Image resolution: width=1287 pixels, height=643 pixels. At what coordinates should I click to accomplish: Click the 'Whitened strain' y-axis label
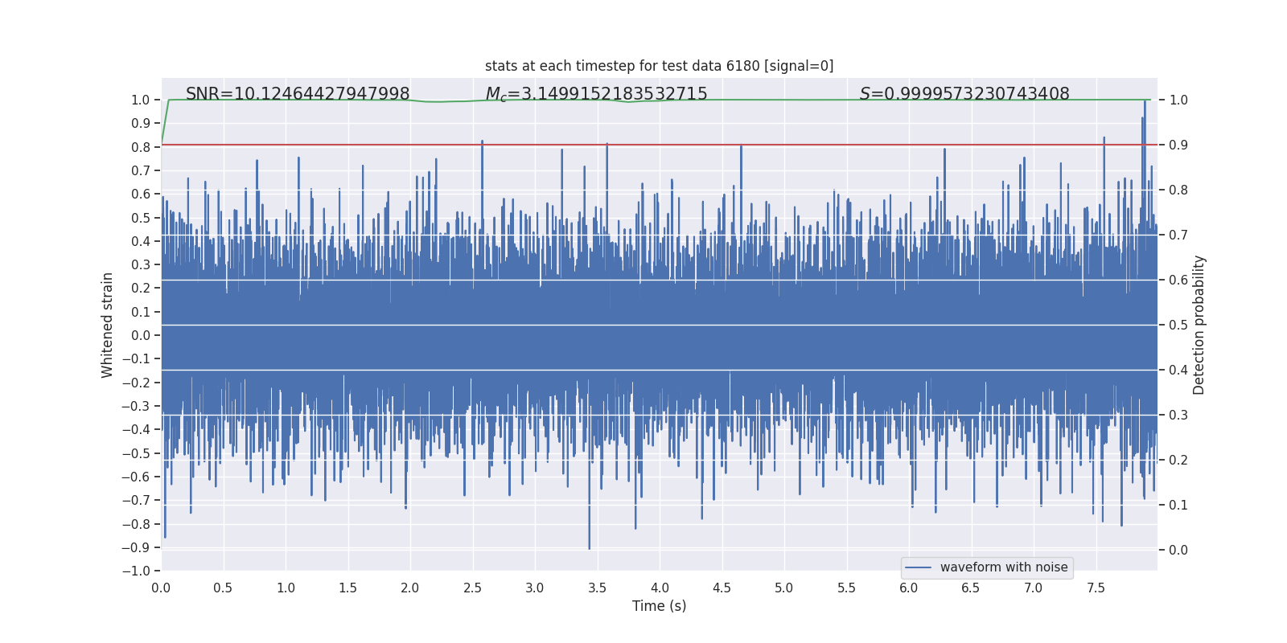tap(107, 325)
